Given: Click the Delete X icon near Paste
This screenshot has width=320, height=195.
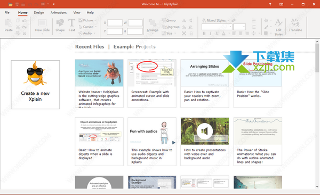Looking at the screenshot, I should (x=25, y=33).
